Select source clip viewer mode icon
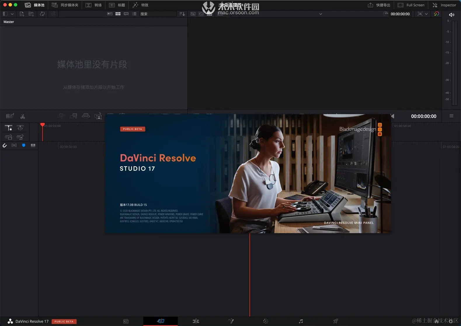 click(x=193, y=14)
